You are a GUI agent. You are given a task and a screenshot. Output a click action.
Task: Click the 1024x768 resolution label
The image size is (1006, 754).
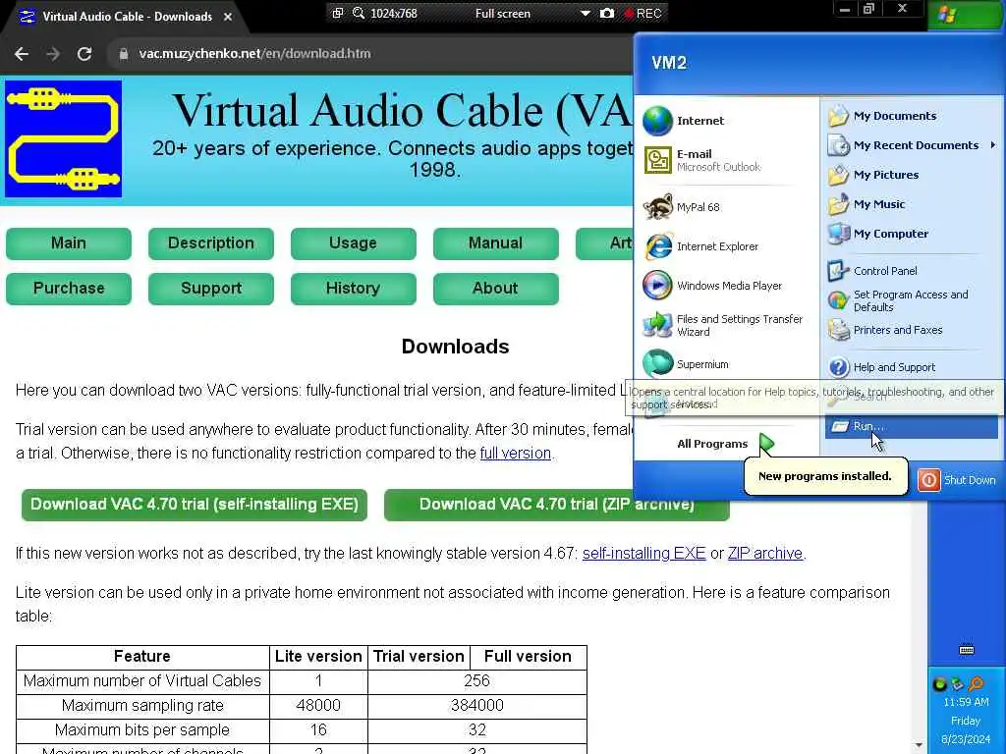coord(393,13)
